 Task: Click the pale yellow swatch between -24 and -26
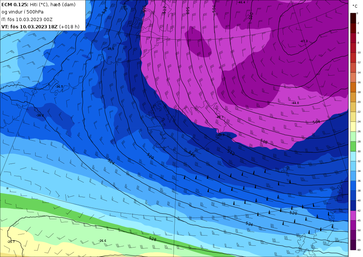pyautogui.click(x=353, y=127)
